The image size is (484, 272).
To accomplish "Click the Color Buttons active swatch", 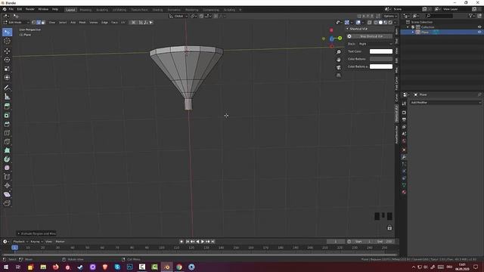I will pos(381,66).
